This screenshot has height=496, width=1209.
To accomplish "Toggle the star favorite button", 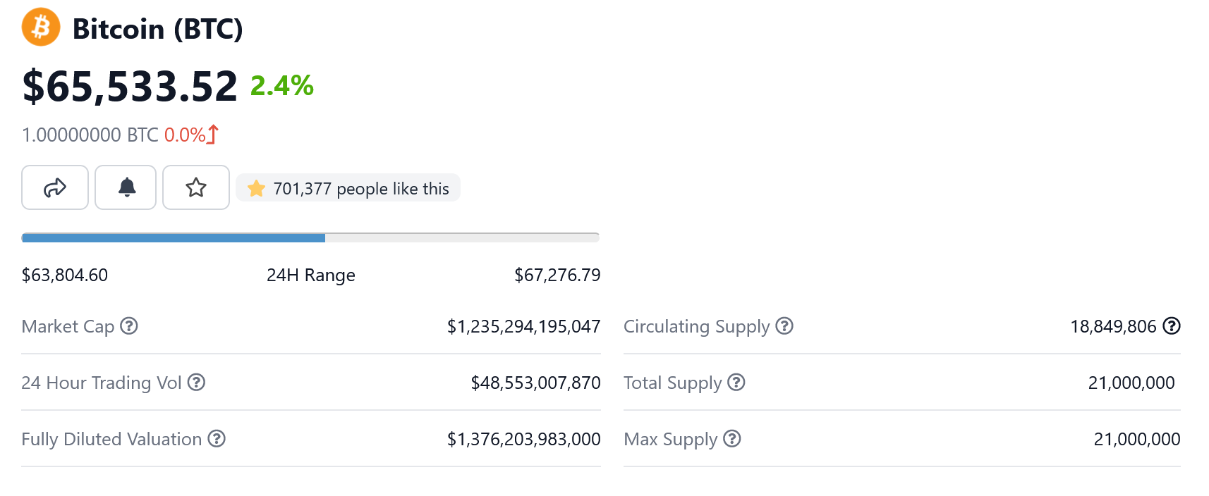I will (196, 187).
